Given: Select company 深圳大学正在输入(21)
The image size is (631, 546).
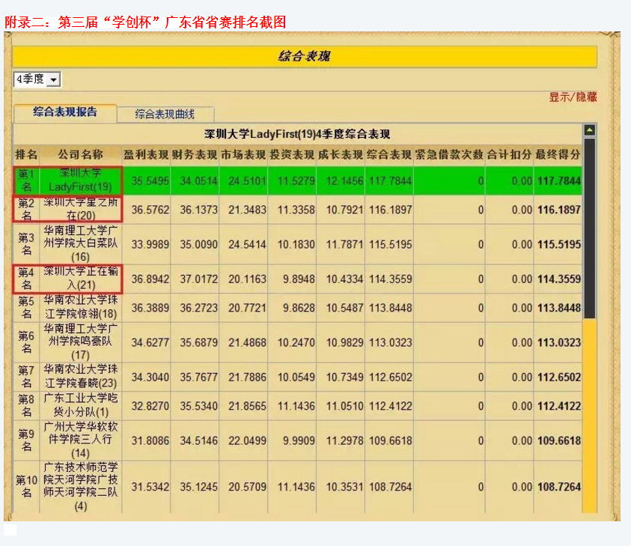Looking at the screenshot, I should (81, 279).
